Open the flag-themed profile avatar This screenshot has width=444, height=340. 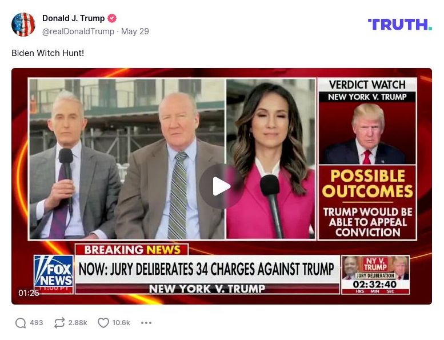[x=23, y=25]
